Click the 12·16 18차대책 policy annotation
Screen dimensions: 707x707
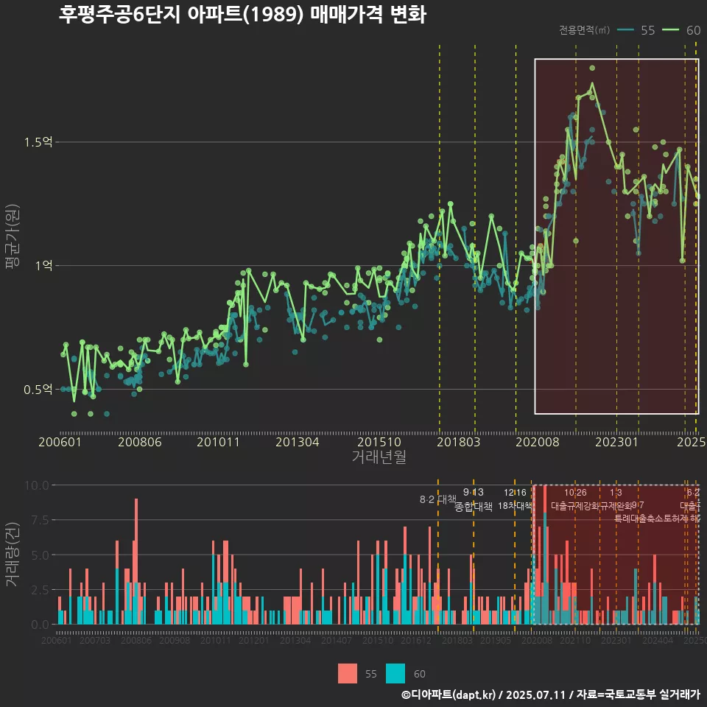(515, 499)
